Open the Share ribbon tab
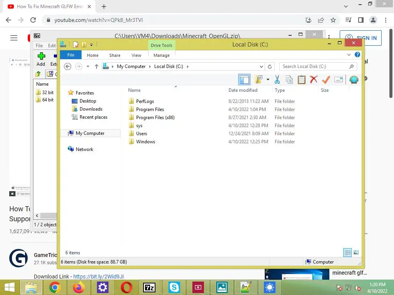 pos(115,55)
